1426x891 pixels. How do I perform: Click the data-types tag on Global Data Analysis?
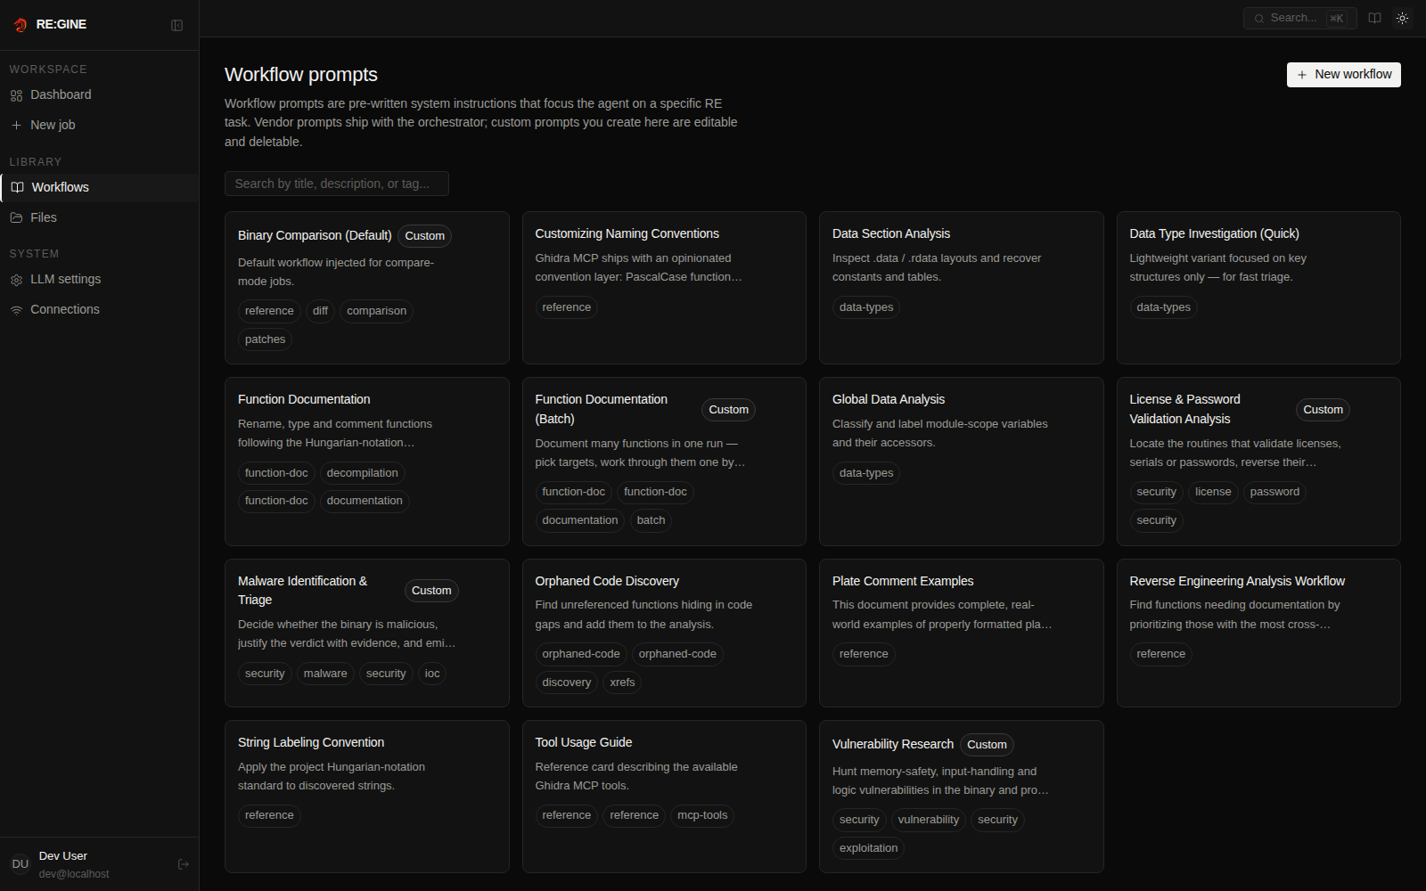866,473
